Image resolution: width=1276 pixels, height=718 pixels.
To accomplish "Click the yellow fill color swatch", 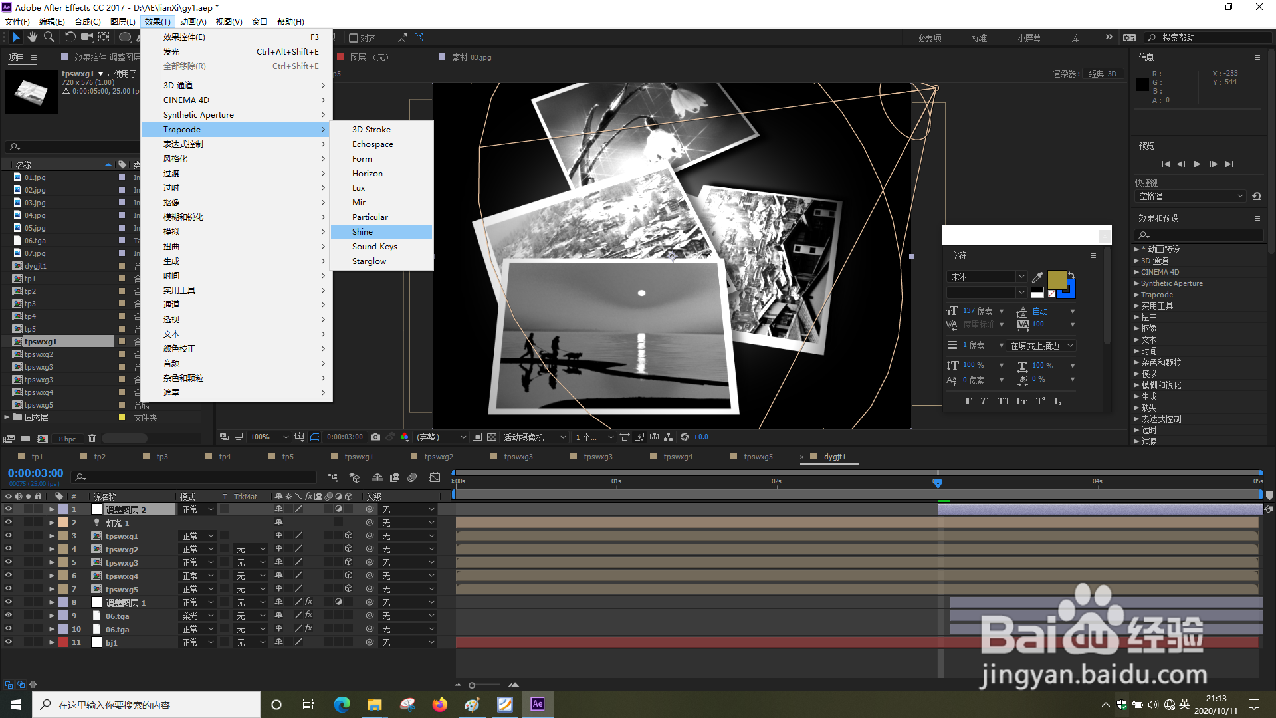I will 1056,279.
